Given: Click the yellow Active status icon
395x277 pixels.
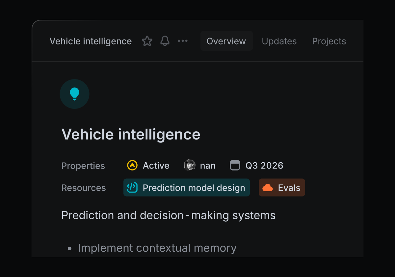Looking at the screenshot, I should (x=132, y=165).
